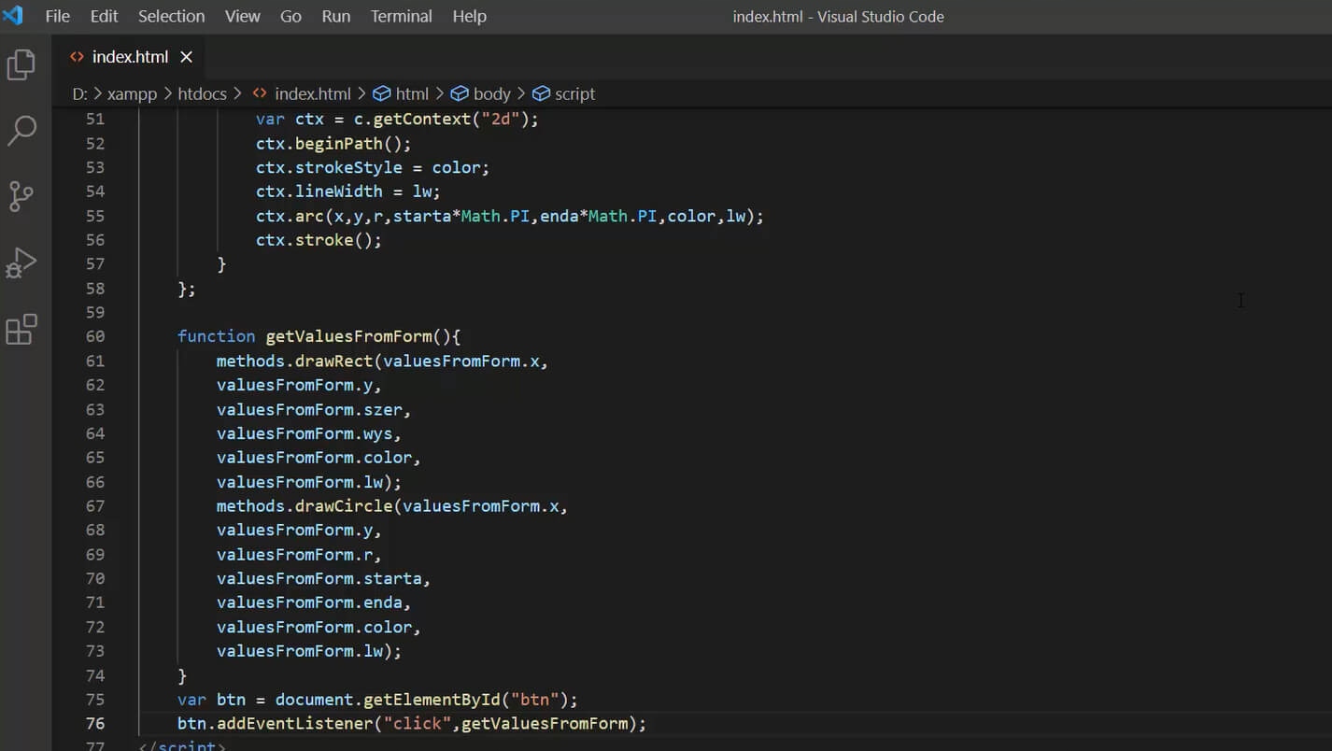This screenshot has height=751, width=1332.
Task: Expand the body breadcrumb element
Action: (491, 93)
